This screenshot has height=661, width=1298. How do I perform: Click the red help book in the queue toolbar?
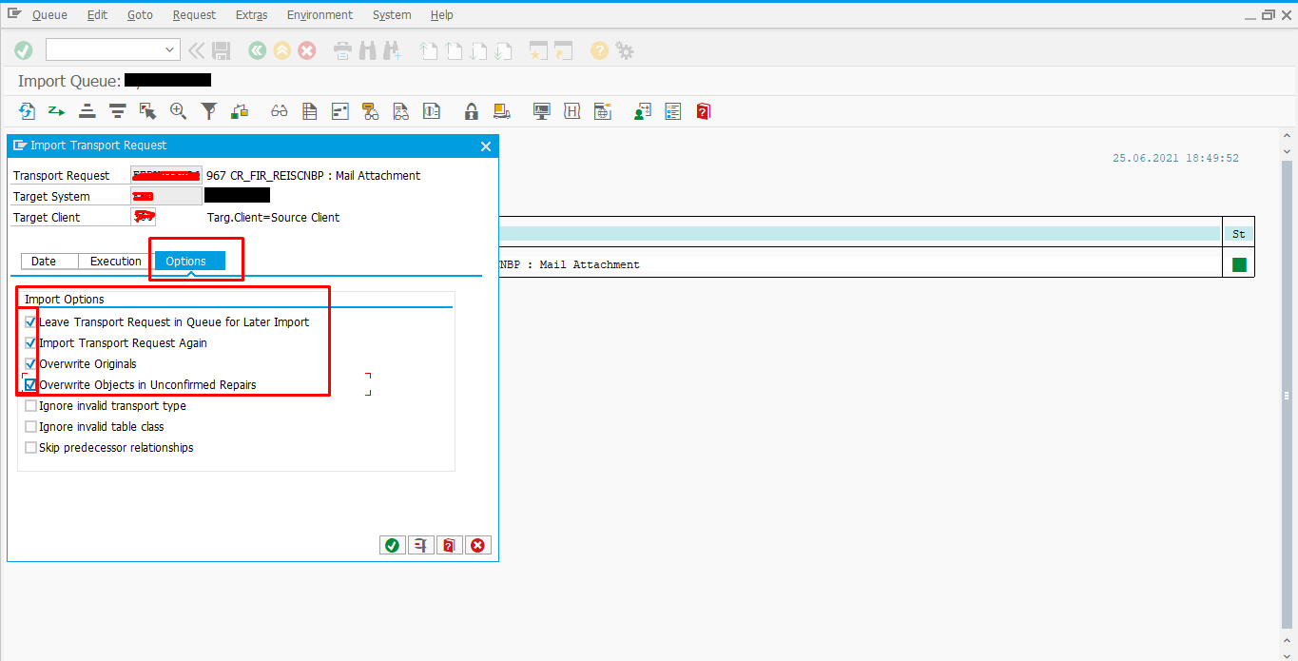click(703, 111)
